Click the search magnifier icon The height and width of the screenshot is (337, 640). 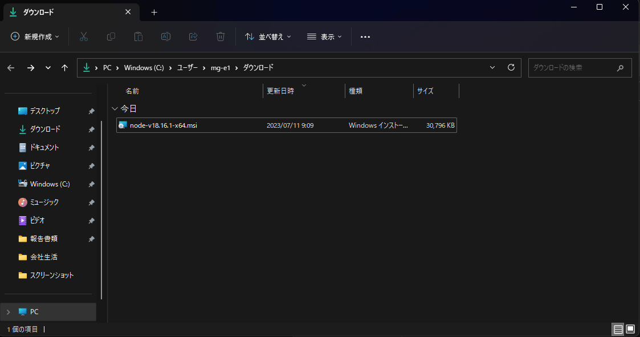click(x=621, y=68)
